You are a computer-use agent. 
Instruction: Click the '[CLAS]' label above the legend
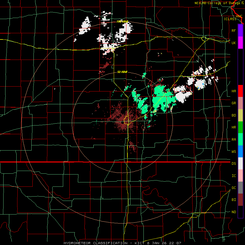pos(230,19)
